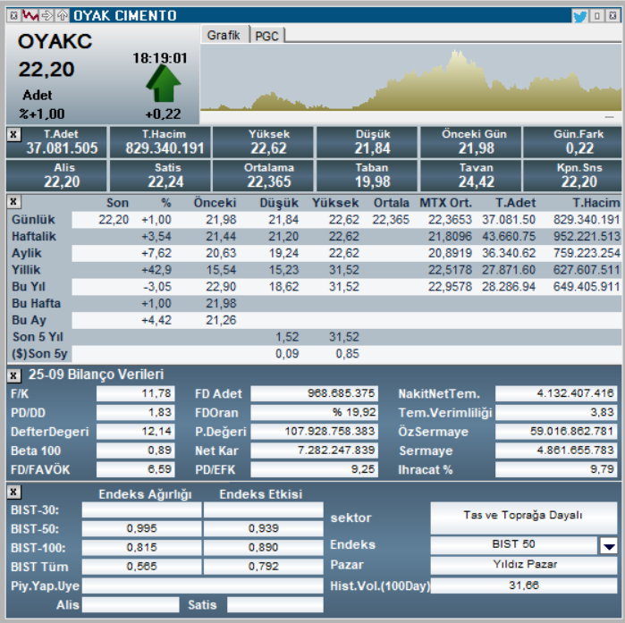Click the Hist.Vol.(100Day) value 31,66
The height and width of the screenshot is (623, 625).
click(523, 586)
